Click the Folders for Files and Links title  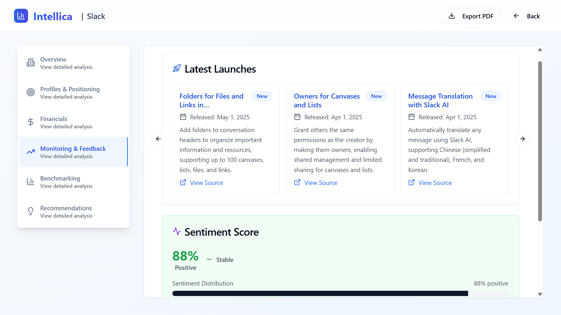point(211,100)
